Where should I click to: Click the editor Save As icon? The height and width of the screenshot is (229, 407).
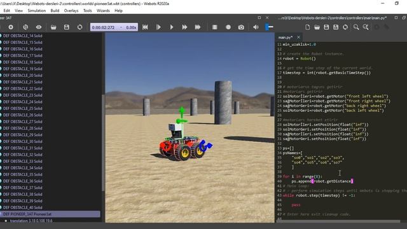tap(336, 27)
